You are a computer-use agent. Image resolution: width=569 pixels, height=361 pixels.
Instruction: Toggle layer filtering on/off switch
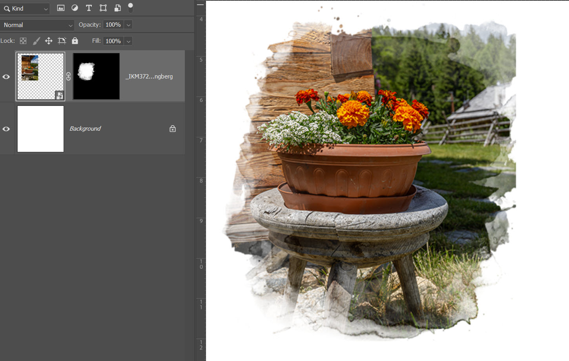tap(131, 8)
